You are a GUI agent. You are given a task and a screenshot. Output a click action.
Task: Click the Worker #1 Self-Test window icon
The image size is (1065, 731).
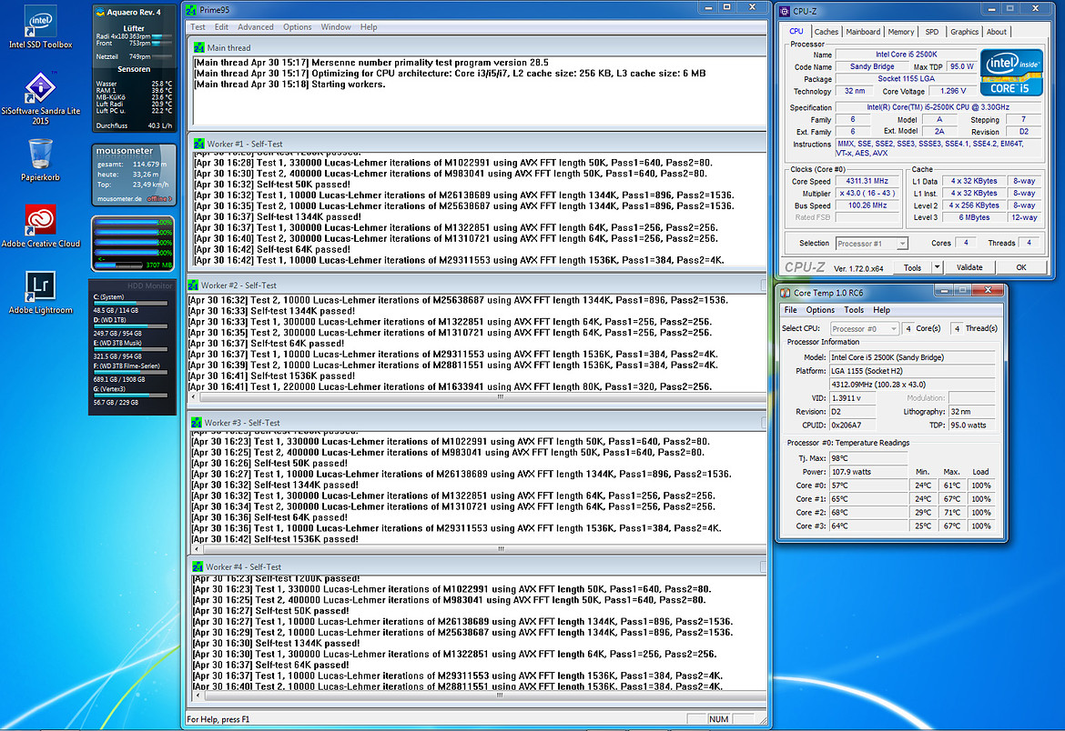tap(199, 144)
